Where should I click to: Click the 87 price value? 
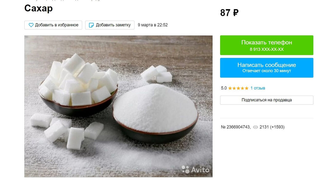225,13
